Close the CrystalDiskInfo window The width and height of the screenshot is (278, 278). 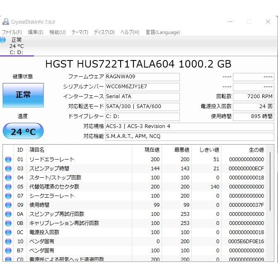pos(268,22)
